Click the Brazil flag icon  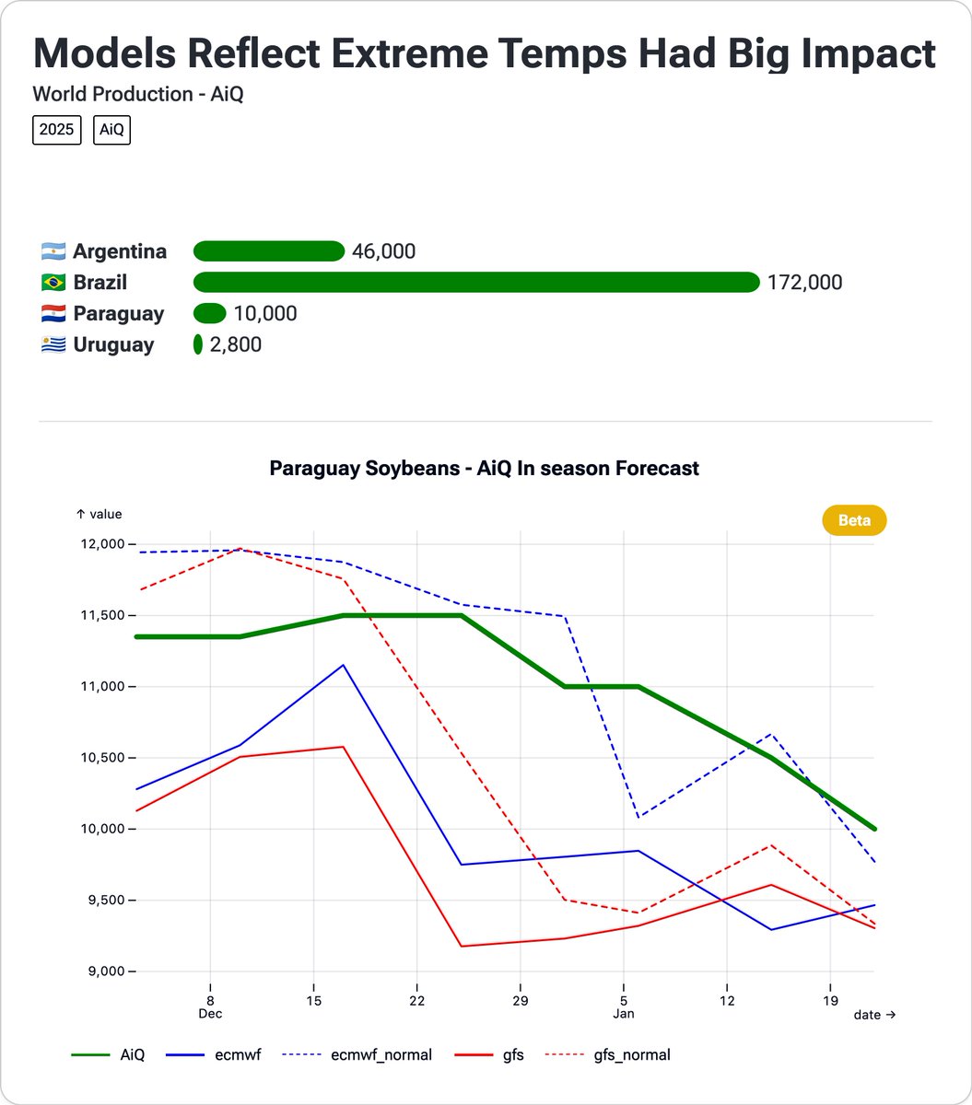pyautogui.click(x=53, y=283)
